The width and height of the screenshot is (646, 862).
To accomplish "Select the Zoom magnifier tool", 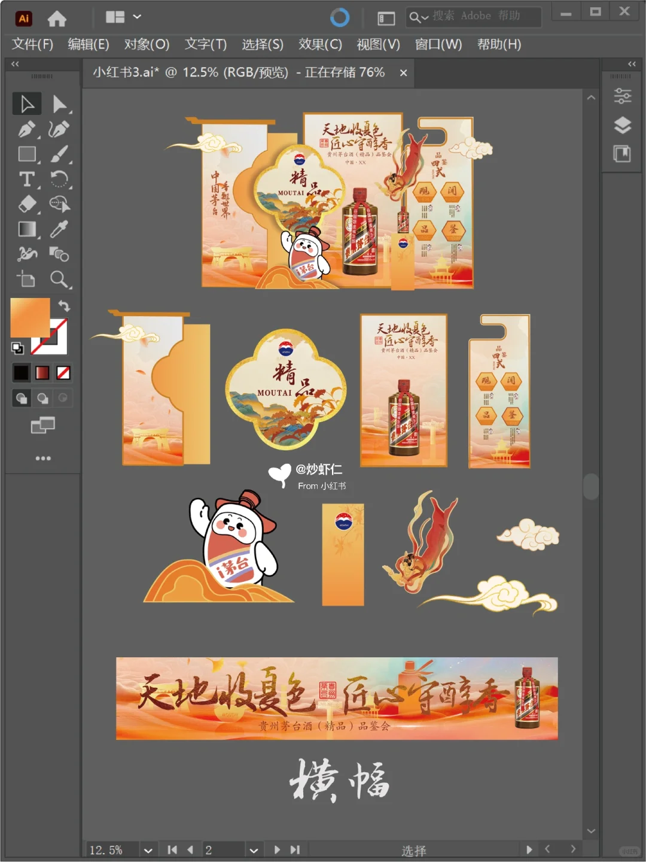I will (x=59, y=280).
